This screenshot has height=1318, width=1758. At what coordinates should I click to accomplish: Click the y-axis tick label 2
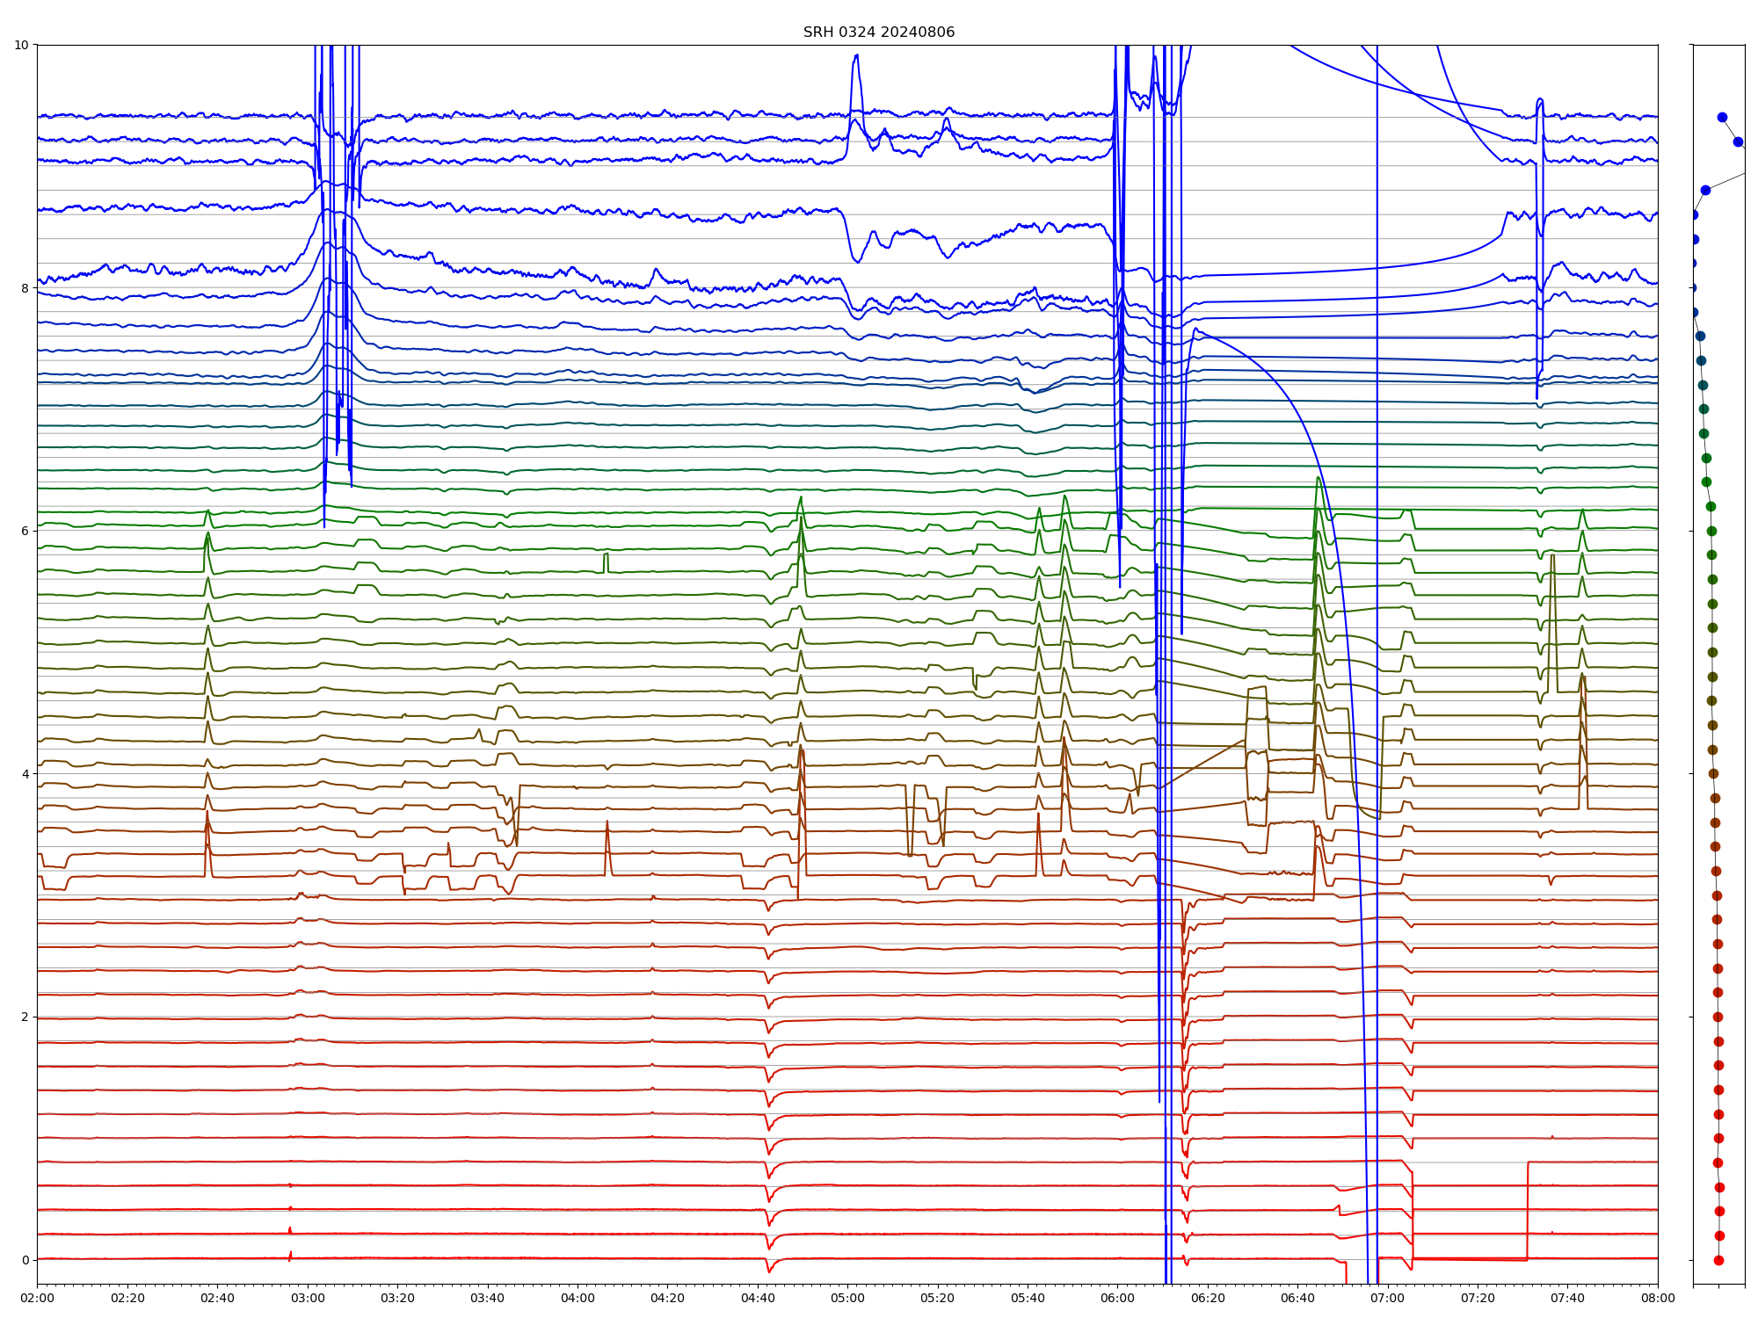(x=25, y=1017)
